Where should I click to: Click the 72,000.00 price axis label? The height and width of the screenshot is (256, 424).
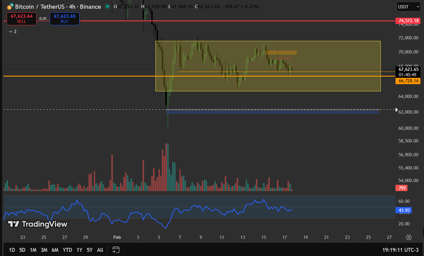pos(409,38)
